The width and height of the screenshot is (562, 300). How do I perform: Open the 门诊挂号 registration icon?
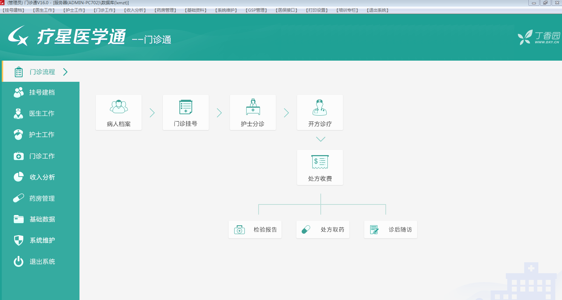tap(186, 107)
